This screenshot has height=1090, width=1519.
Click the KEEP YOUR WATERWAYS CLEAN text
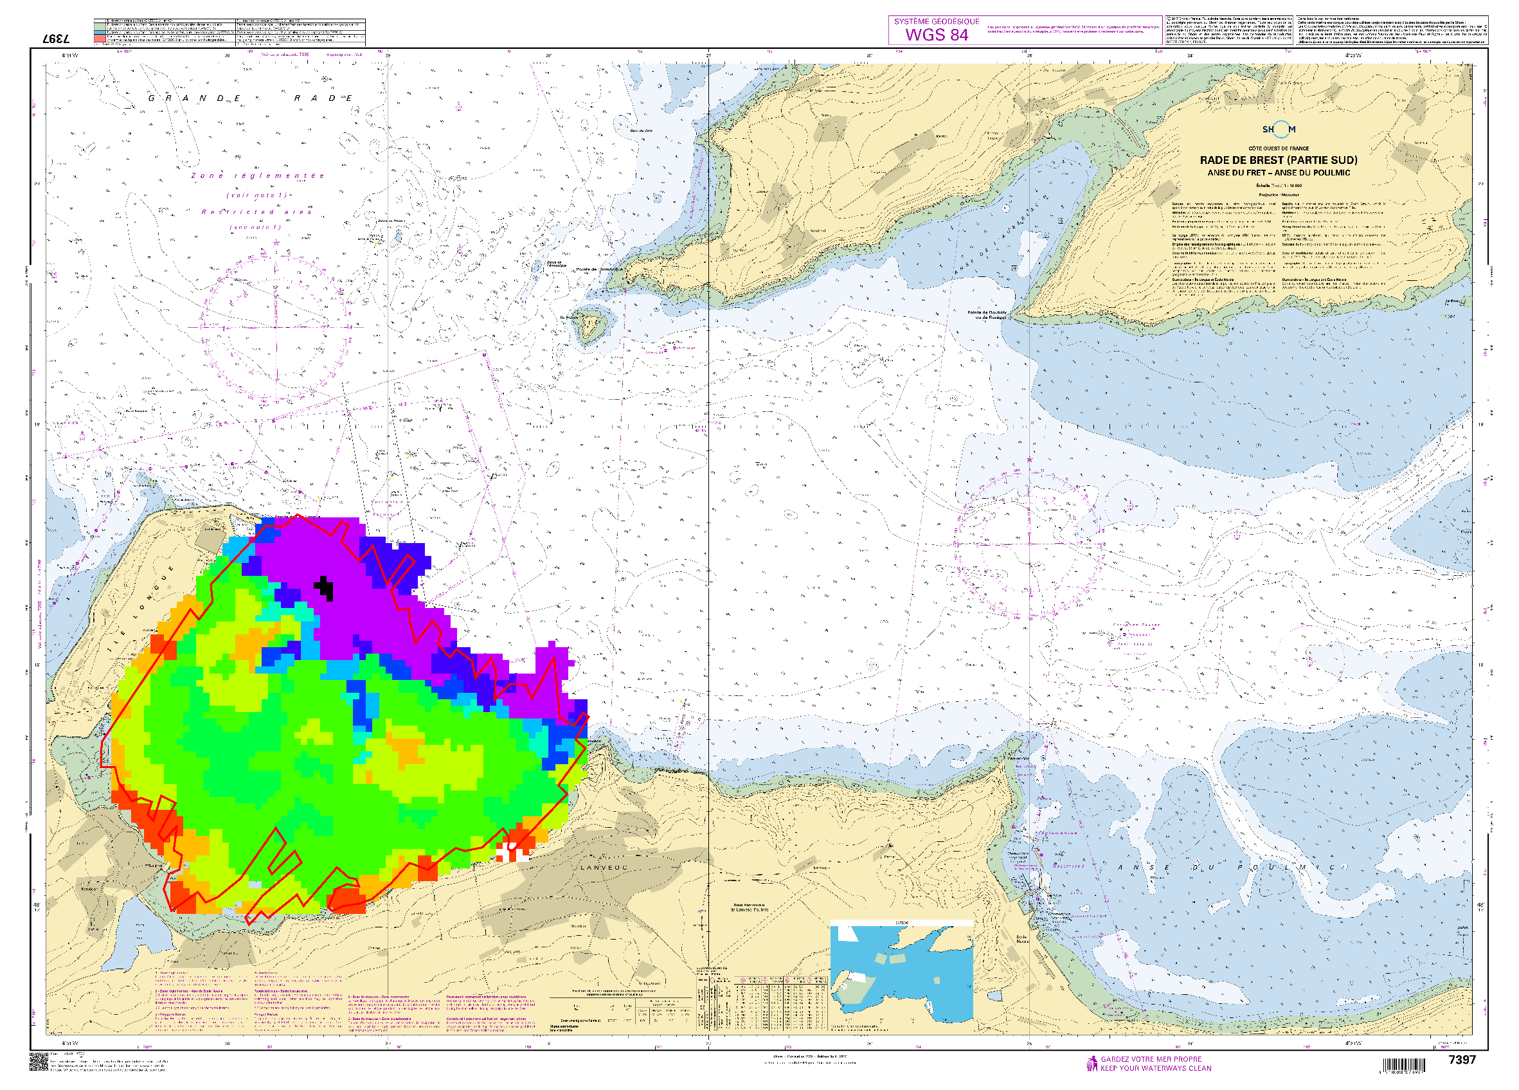point(1155,1069)
